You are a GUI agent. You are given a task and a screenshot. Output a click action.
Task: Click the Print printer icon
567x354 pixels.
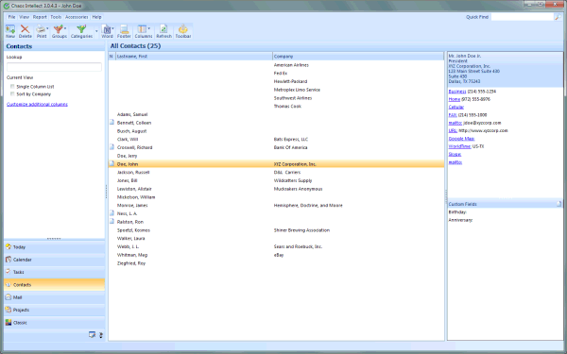[x=41, y=29]
